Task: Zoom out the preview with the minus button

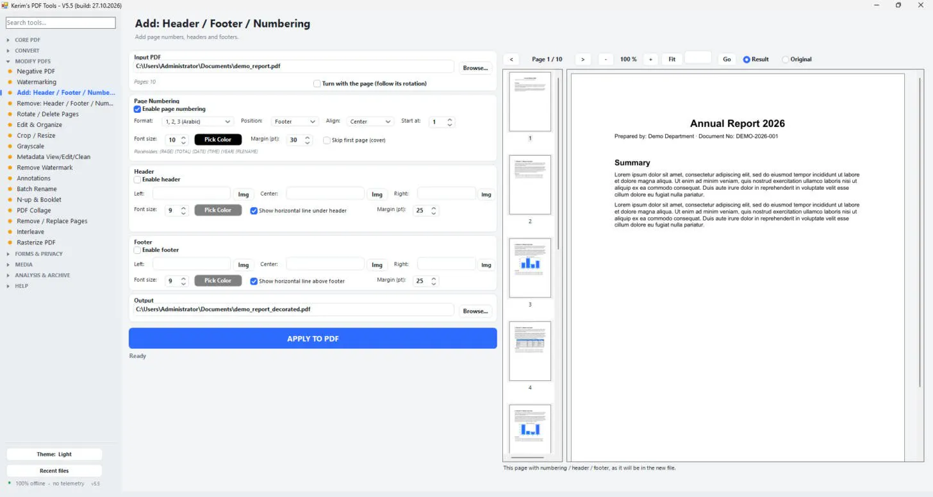Action: pos(606,59)
